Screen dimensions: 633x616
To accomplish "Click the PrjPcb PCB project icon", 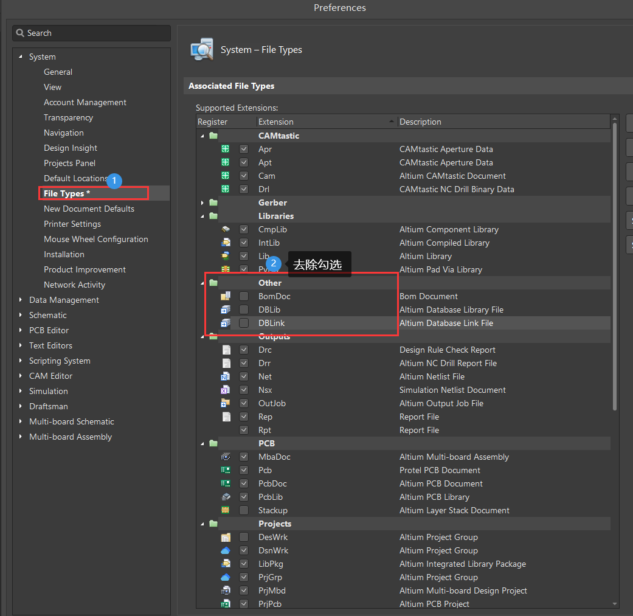I will point(226,604).
